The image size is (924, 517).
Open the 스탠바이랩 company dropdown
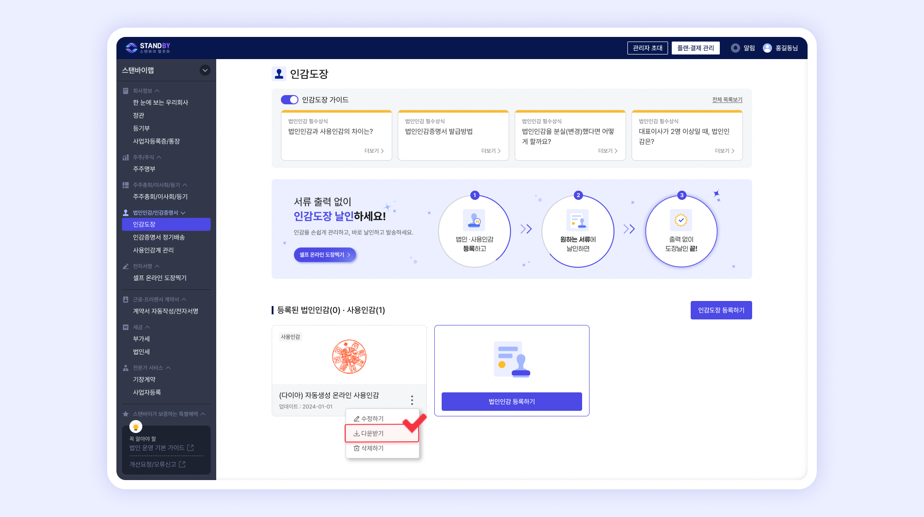205,70
